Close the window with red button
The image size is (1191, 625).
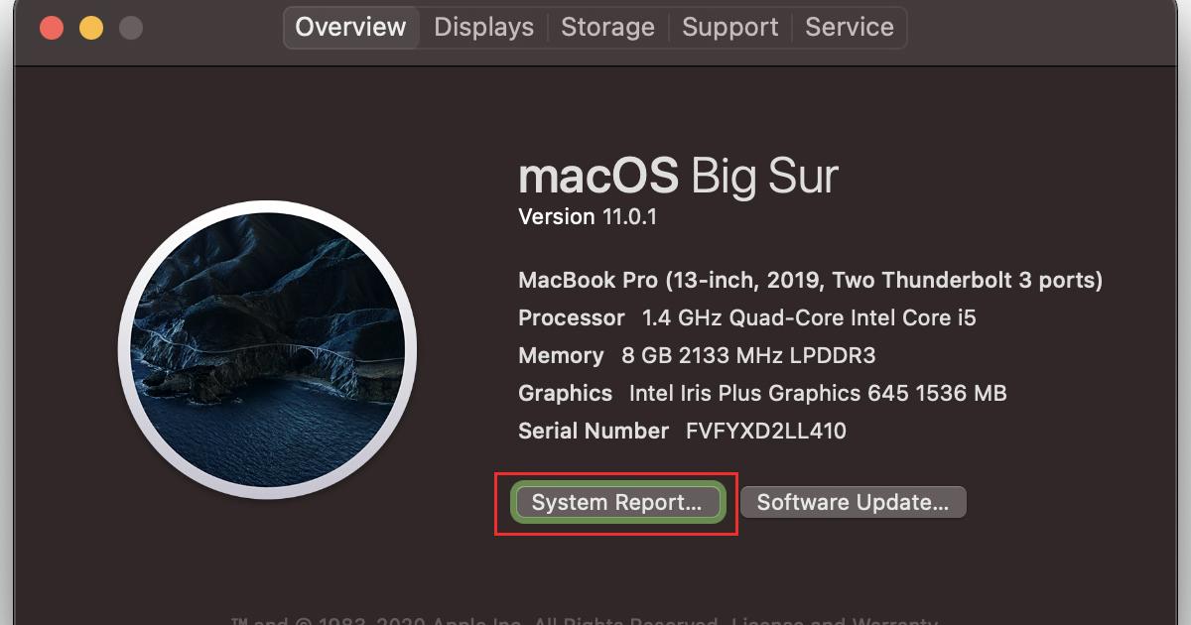coord(52,28)
